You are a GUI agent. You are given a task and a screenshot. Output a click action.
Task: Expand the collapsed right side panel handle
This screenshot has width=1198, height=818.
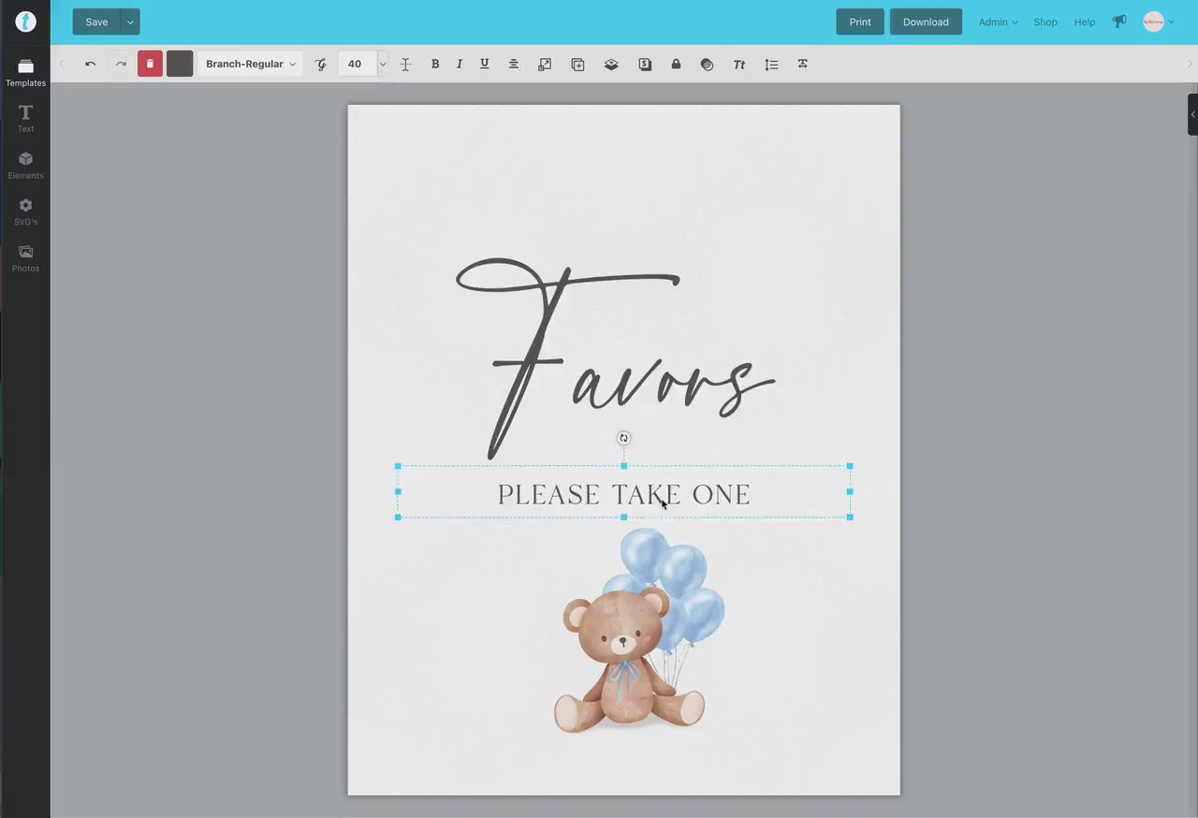coord(1192,114)
